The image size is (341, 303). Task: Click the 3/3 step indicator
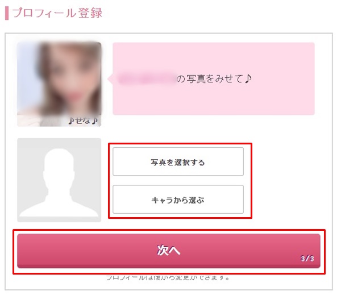click(307, 259)
